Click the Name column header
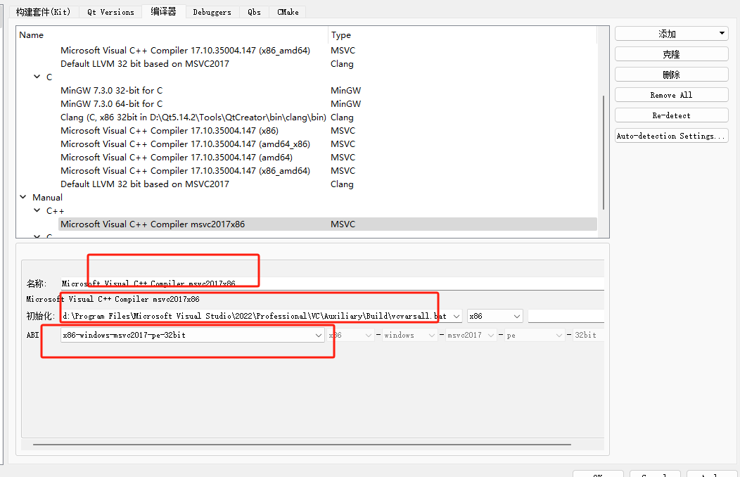 pos(172,35)
